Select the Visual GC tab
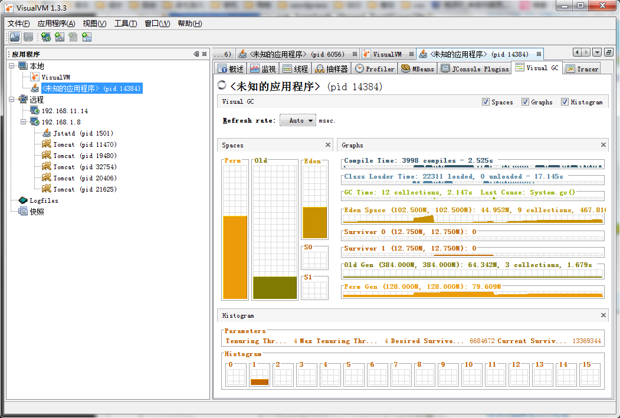620x418 pixels. (537, 68)
